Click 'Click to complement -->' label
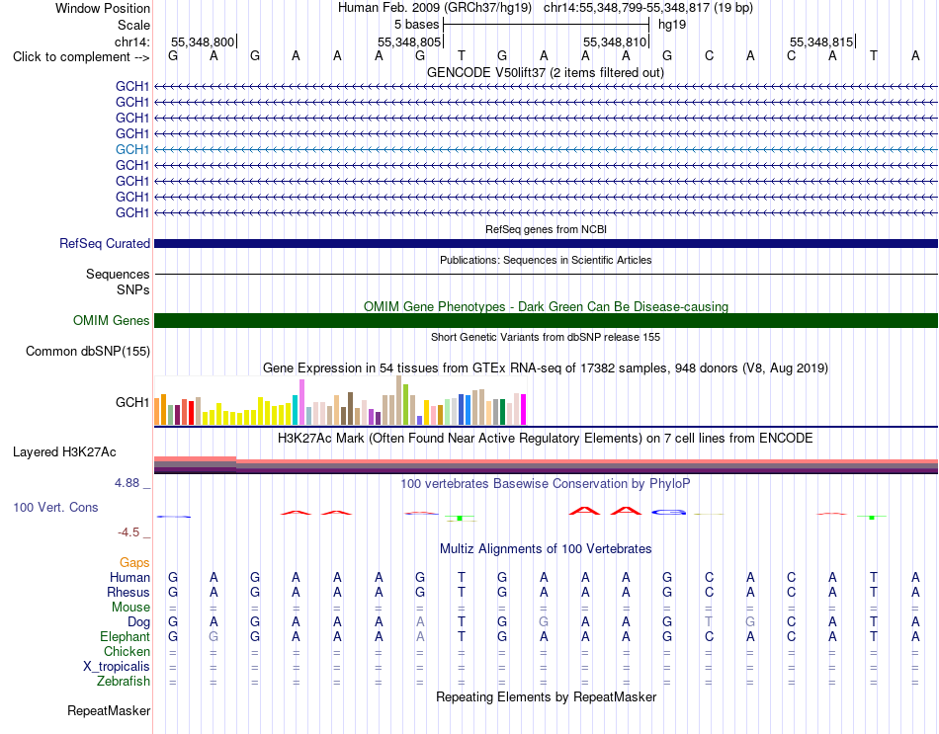Screen dimensions: 939x734 (x=81, y=57)
